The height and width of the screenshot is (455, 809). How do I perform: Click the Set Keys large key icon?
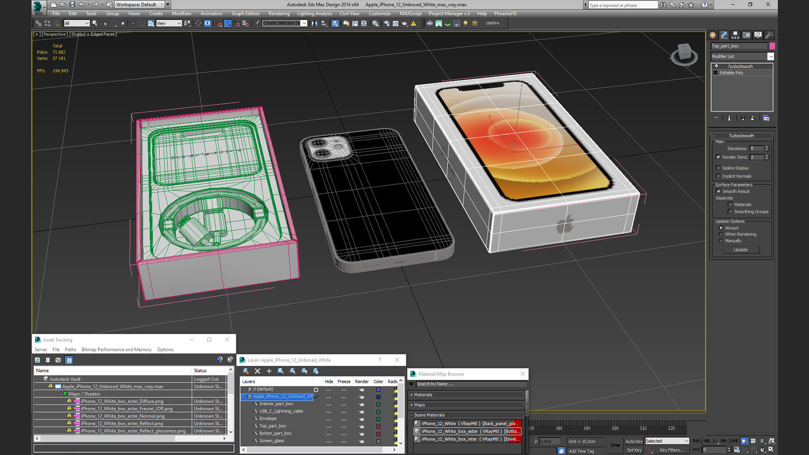coord(615,445)
